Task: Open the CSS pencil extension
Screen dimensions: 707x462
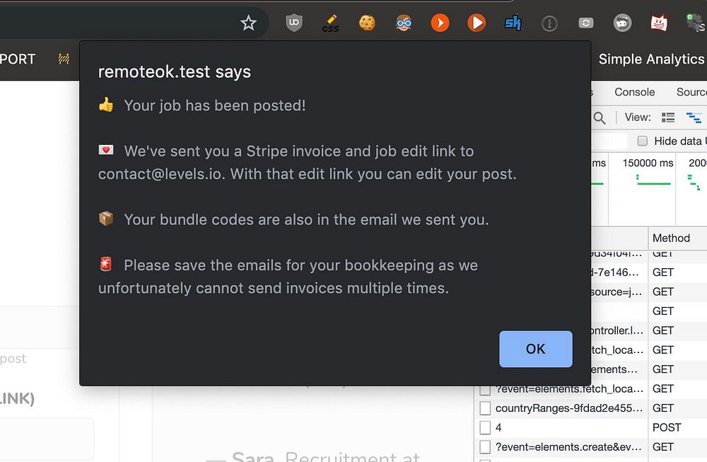Action: (x=331, y=23)
